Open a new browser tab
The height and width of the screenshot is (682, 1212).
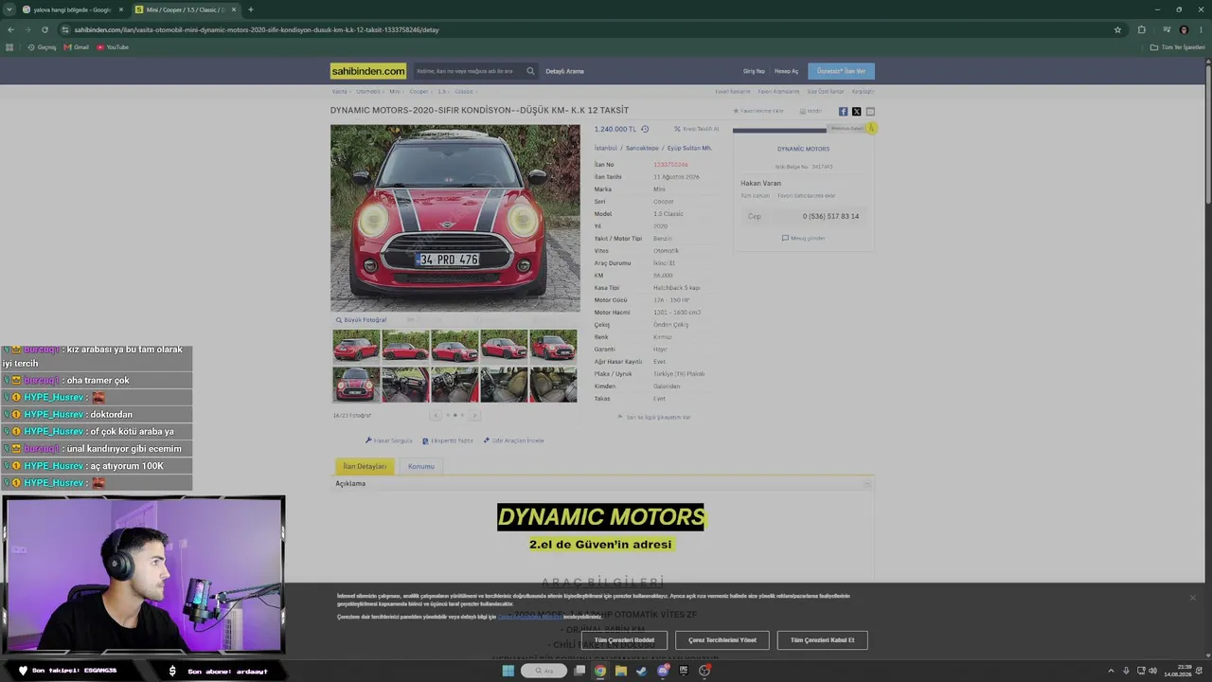[x=250, y=9]
